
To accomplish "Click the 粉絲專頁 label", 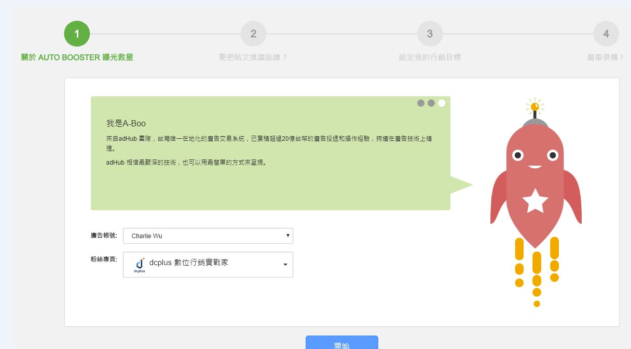I will [x=104, y=259].
